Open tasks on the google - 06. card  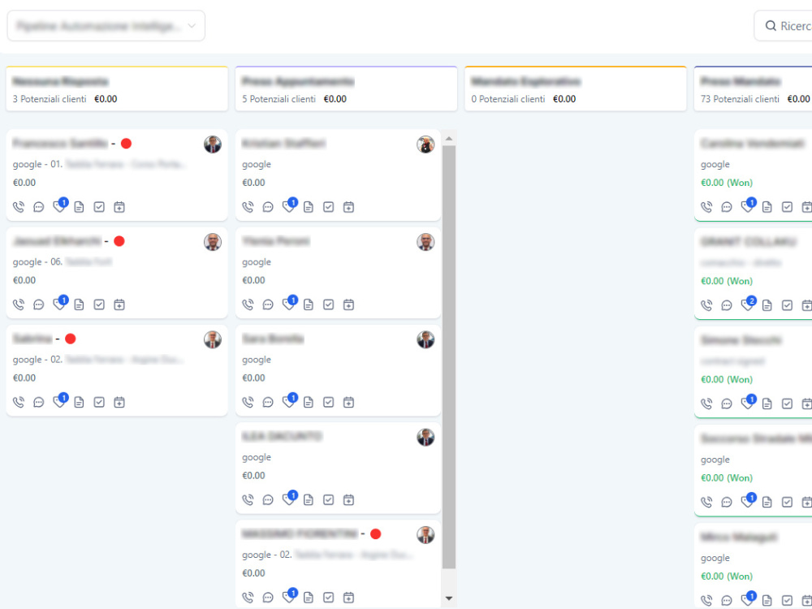coord(99,304)
